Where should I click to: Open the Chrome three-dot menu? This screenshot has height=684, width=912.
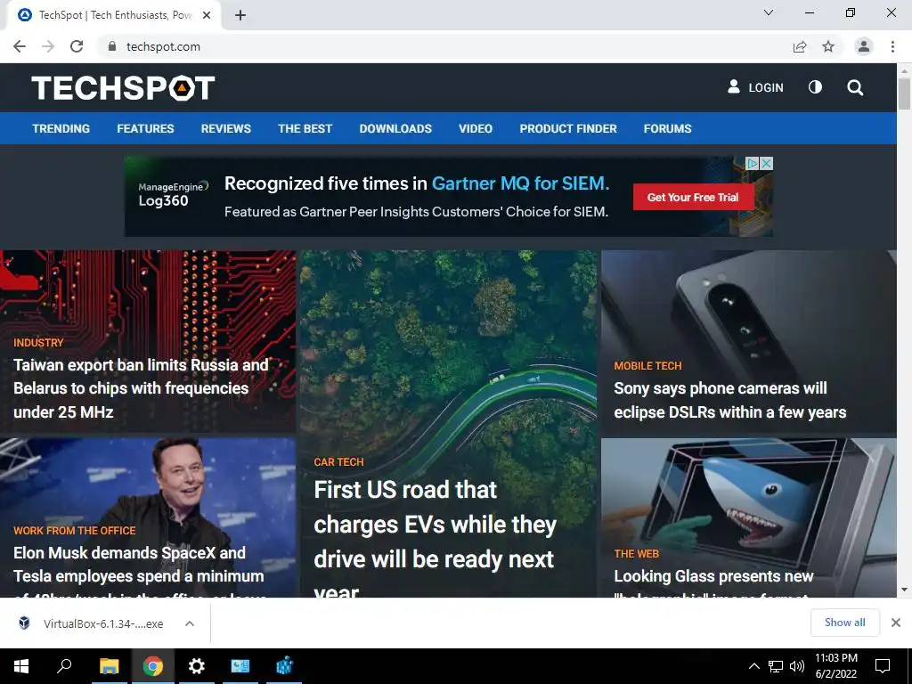pyautogui.click(x=892, y=46)
